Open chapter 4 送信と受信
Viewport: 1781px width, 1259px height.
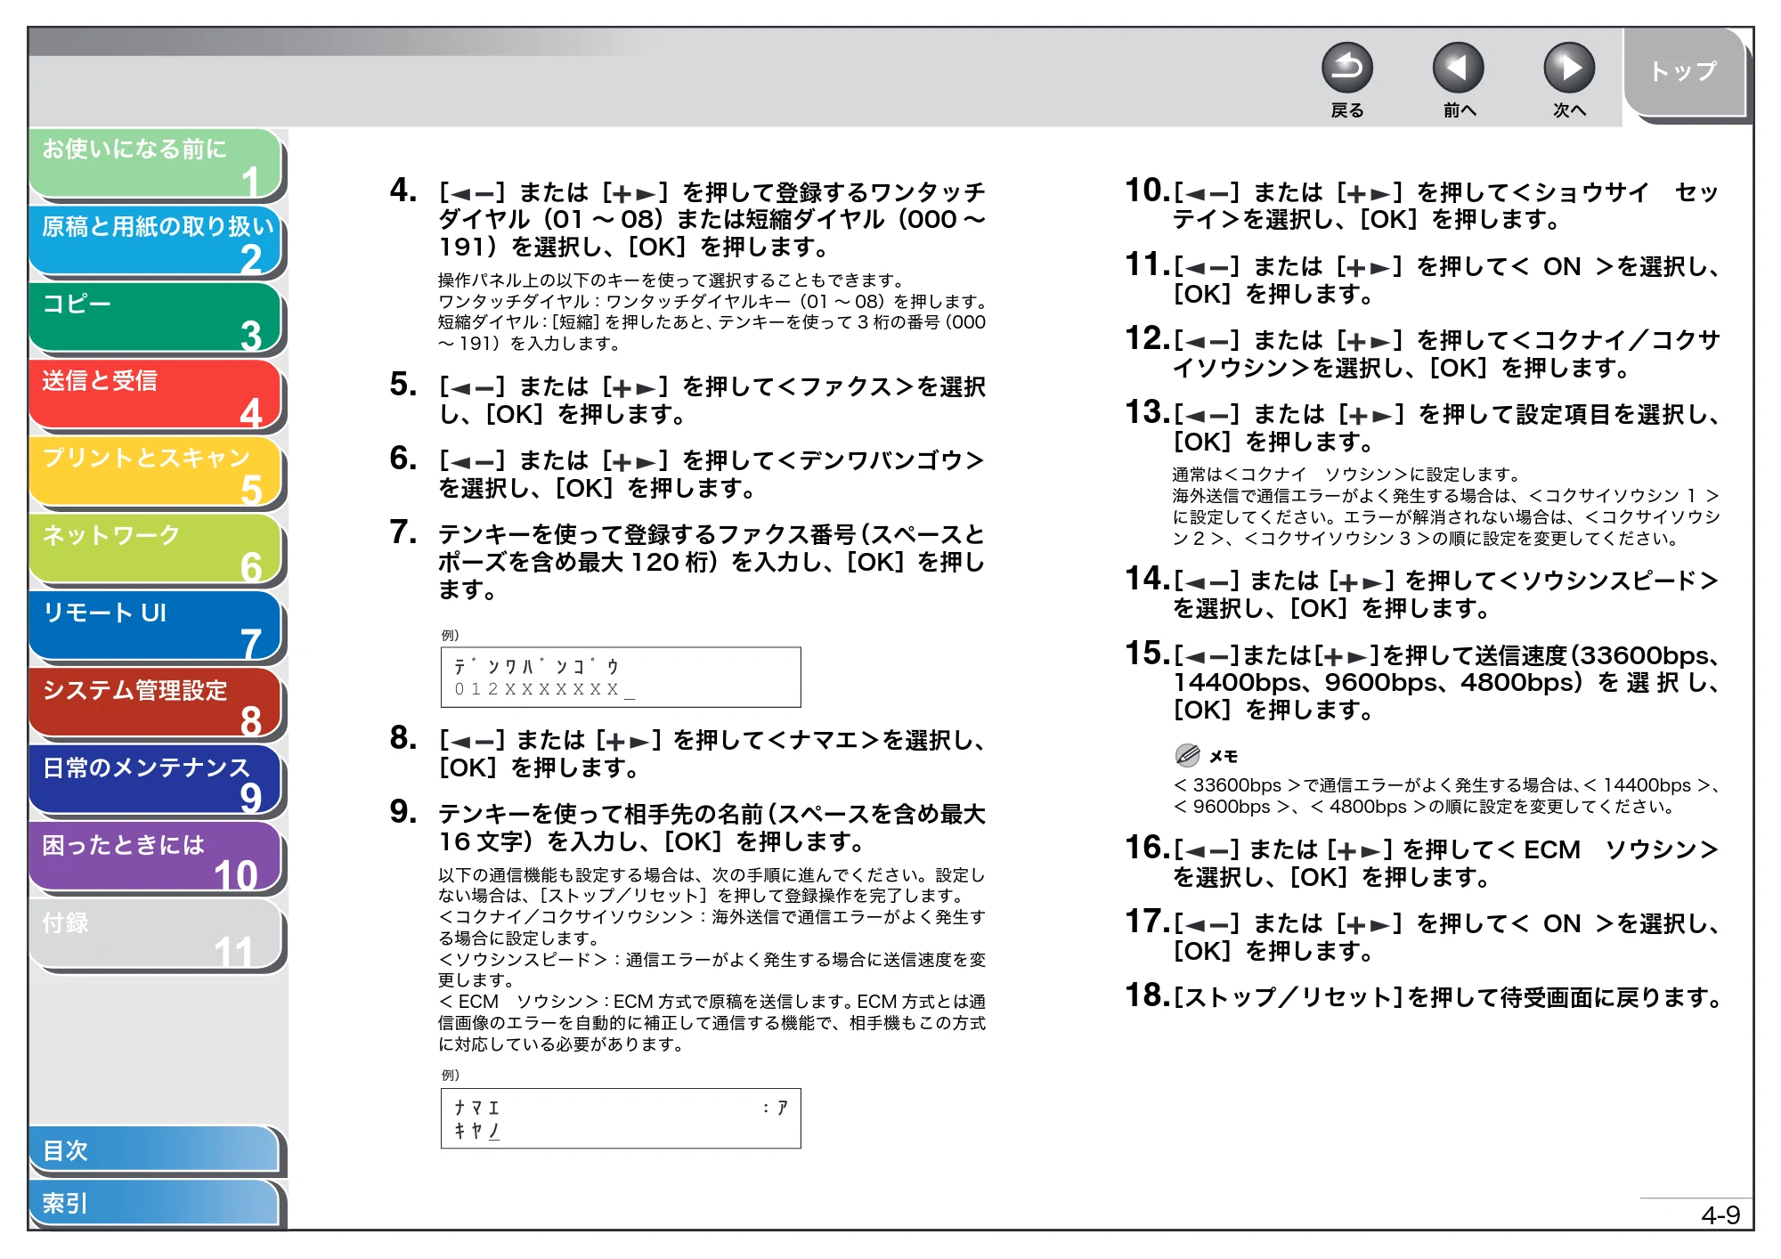(x=156, y=395)
